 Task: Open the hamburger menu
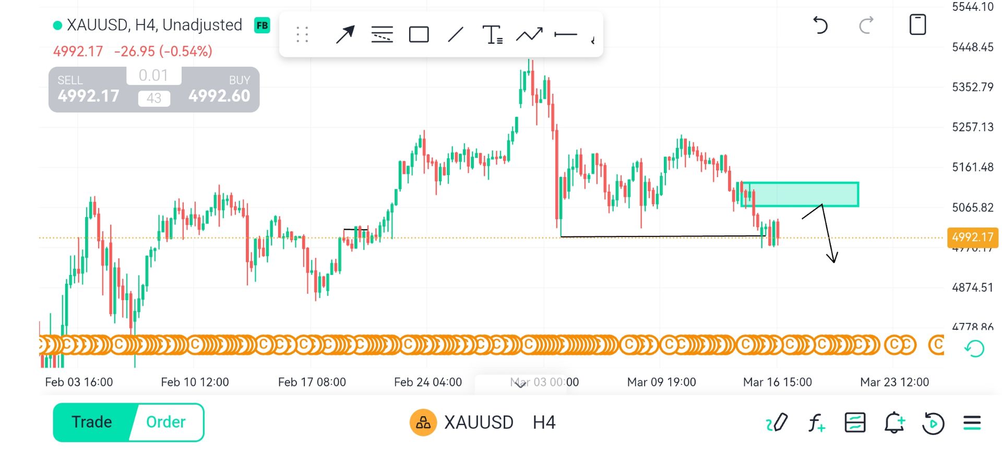pyautogui.click(x=972, y=422)
